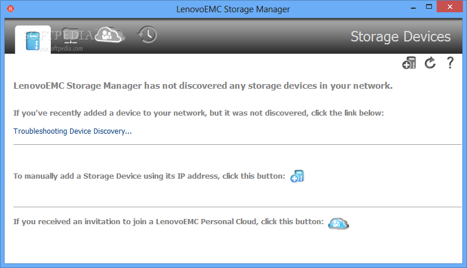
Task: Click the blue add device by IP button
Action: tap(297, 176)
